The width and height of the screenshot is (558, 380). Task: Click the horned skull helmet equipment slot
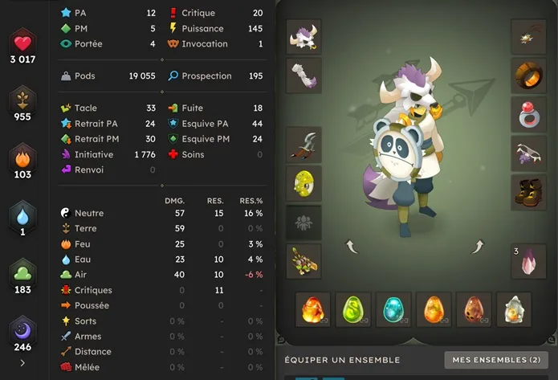[303, 37]
